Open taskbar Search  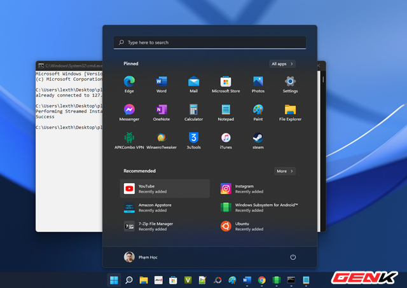tap(128, 280)
